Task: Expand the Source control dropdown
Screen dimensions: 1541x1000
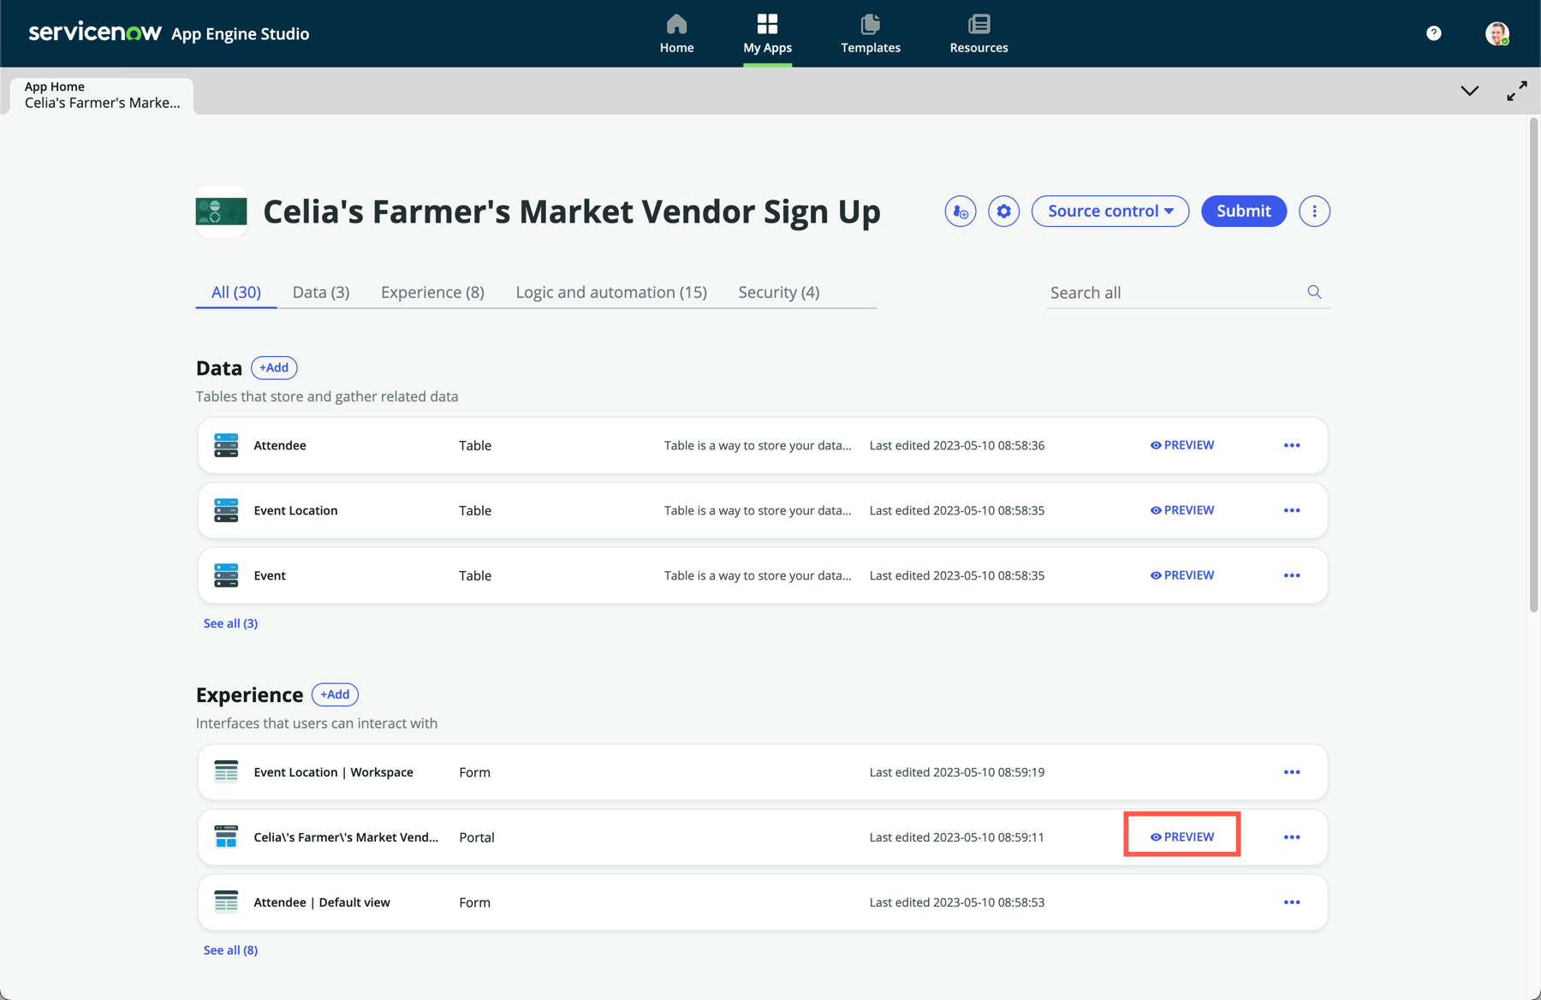Action: pos(1110,211)
